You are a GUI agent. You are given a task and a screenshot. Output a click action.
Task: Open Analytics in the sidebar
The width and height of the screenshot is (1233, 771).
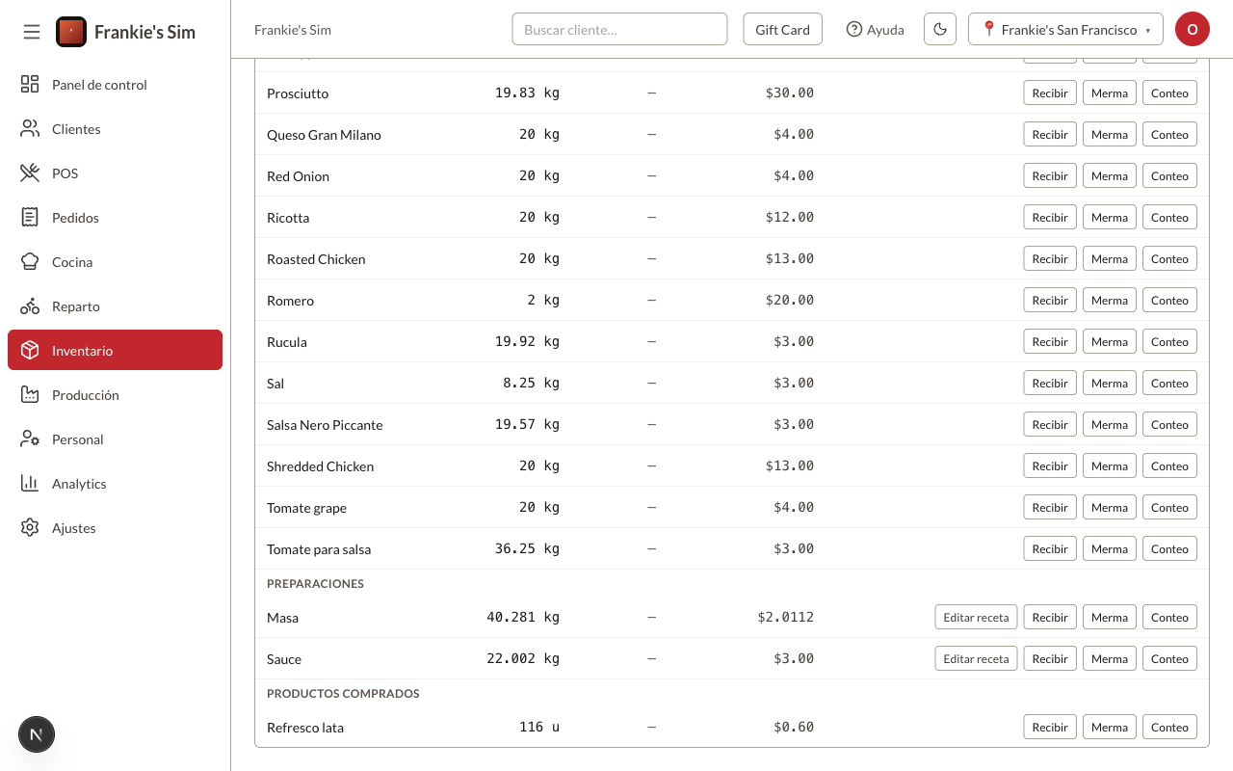(115, 483)
